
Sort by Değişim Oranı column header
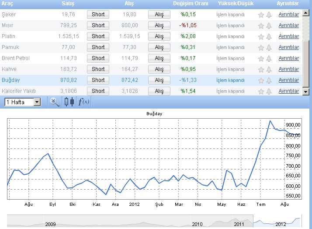coord(191,4)
